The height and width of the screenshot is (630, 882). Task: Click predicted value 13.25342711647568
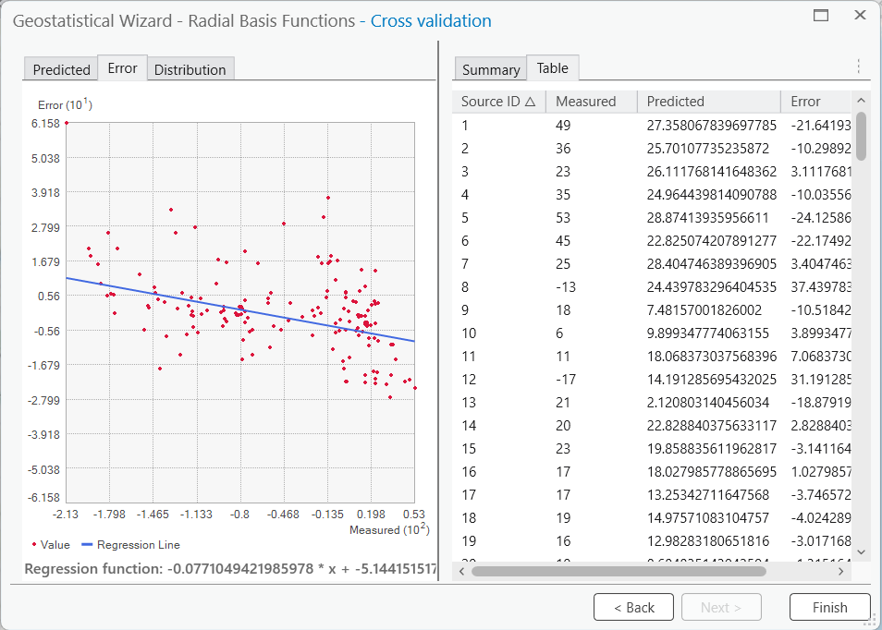tap(707, 494)
